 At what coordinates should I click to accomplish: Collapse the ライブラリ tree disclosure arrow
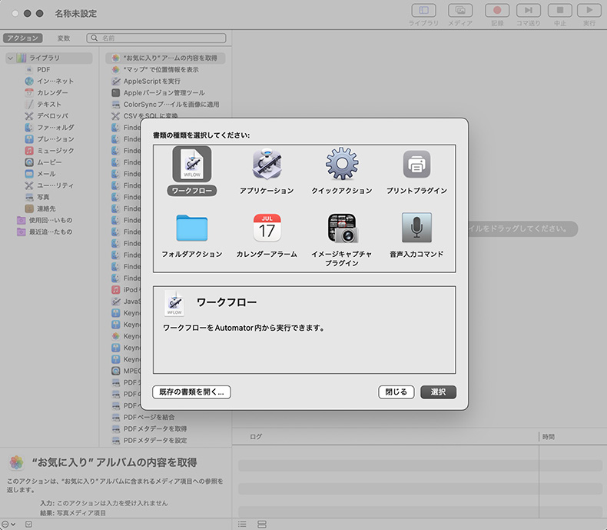pos(11,58)
